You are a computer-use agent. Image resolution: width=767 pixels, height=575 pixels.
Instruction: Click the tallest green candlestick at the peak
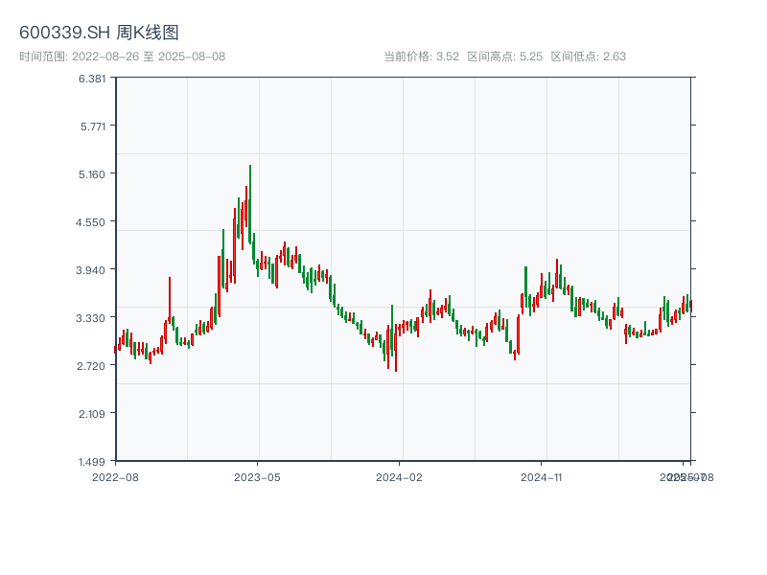[x=250, y=204]
